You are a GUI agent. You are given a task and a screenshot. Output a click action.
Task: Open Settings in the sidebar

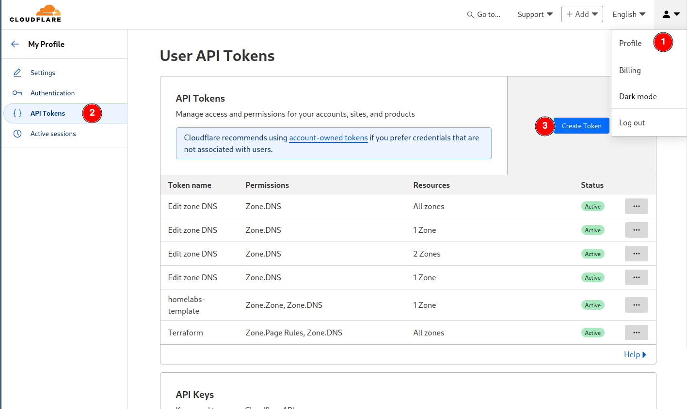pos(43,73)
